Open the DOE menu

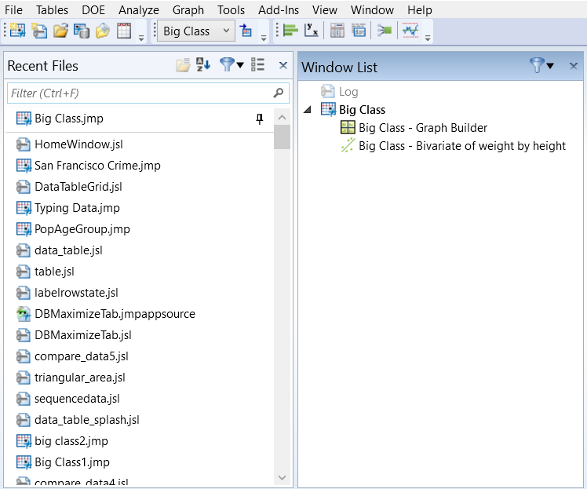(x=93, y=10)
